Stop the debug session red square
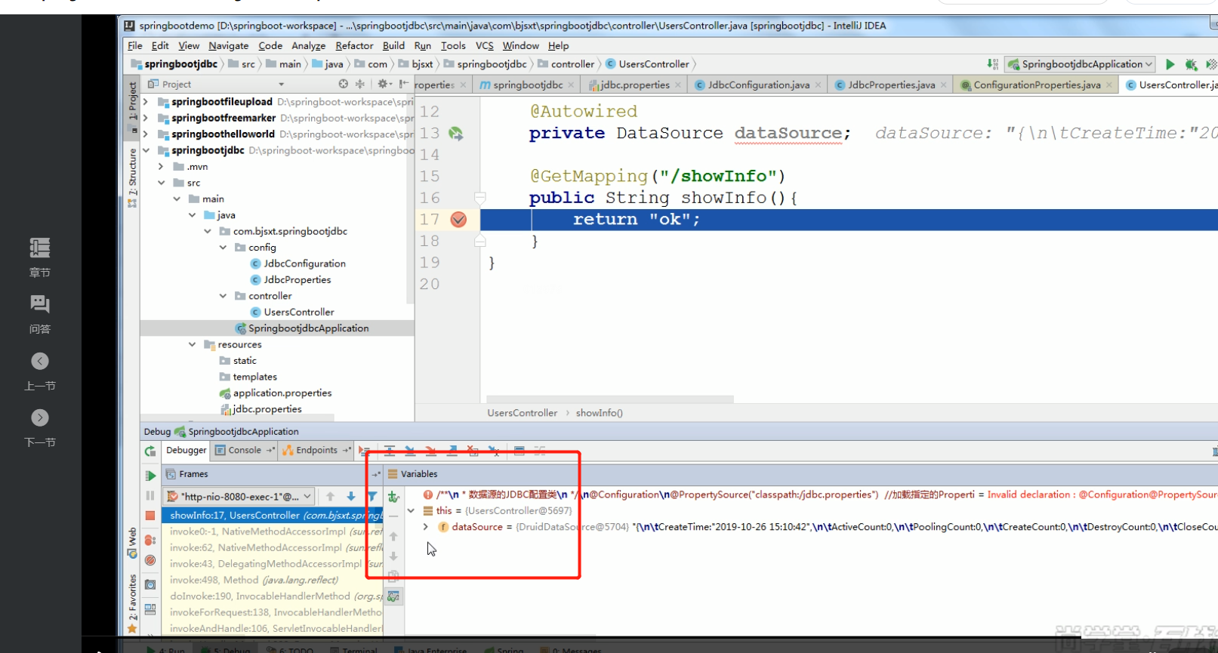This screenshot has height=653, width=1218. click(150, 516)
